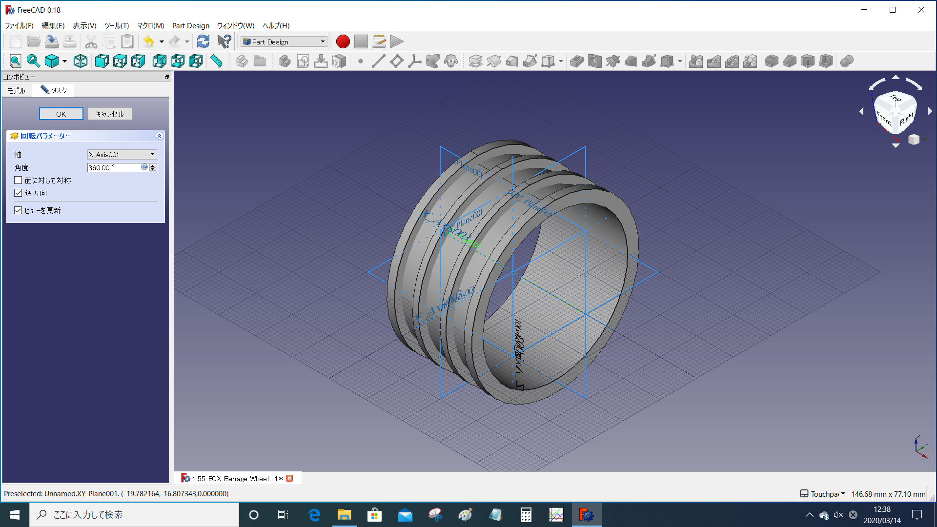937x527 pixels.
Task: Click the execute macro play icon
Action: tap(397, 41)
